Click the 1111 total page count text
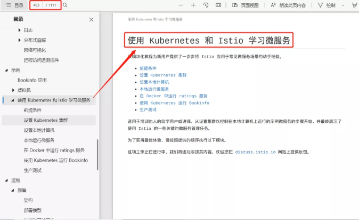The image size is (359, 220). coord(52,5)
